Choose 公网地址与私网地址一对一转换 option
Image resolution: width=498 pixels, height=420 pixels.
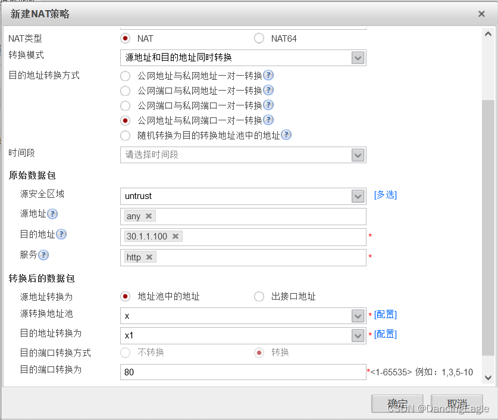(x=125, y=76)
